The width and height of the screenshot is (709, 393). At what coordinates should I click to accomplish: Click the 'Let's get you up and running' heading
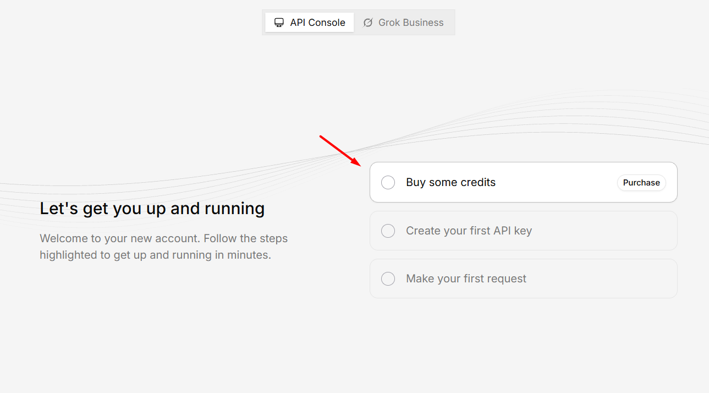152,209
